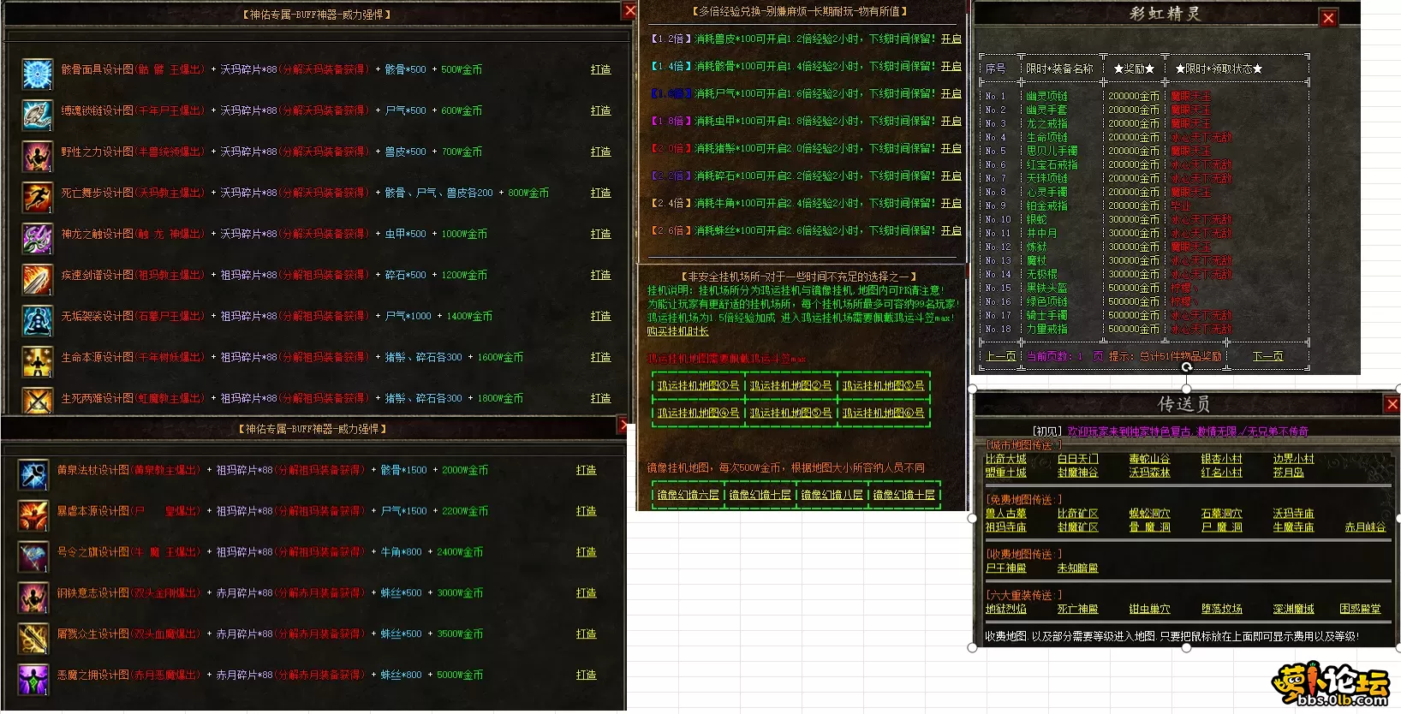This screenshot has height=714, width=1401.
Task: Select 银杏小村 destination
Action: [x=1221, y=459]
